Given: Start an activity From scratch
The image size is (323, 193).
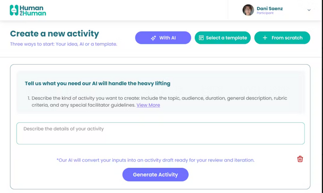Looking at the screenshot, I should click(x=282, y=38).
